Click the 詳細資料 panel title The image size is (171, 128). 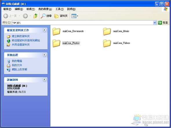point(12,80)
